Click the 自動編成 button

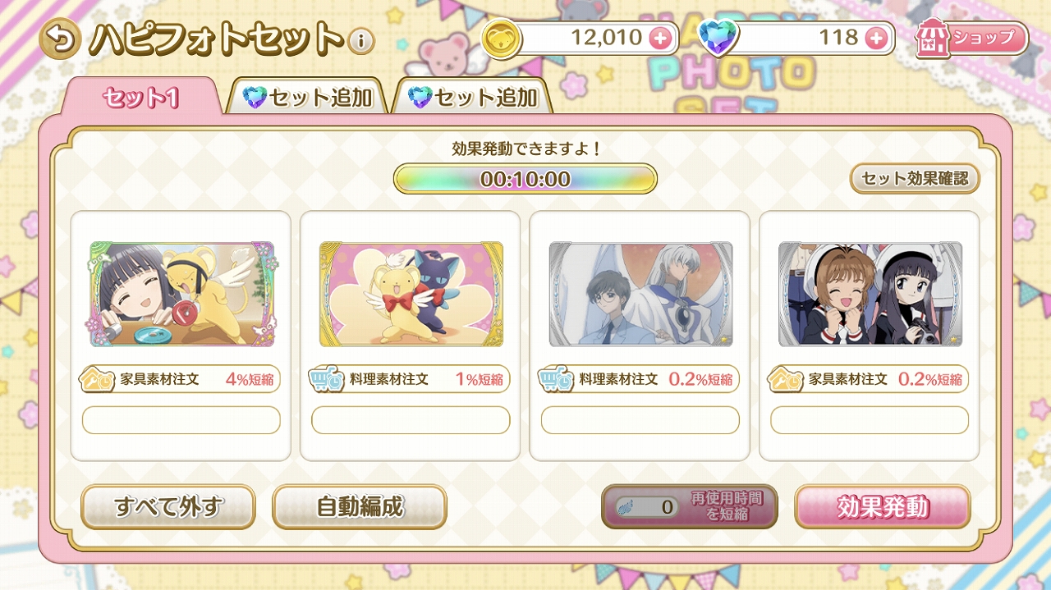[360, 507]
